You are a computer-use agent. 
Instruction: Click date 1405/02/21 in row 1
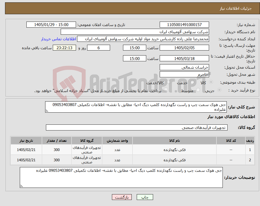tap(26, 150)
